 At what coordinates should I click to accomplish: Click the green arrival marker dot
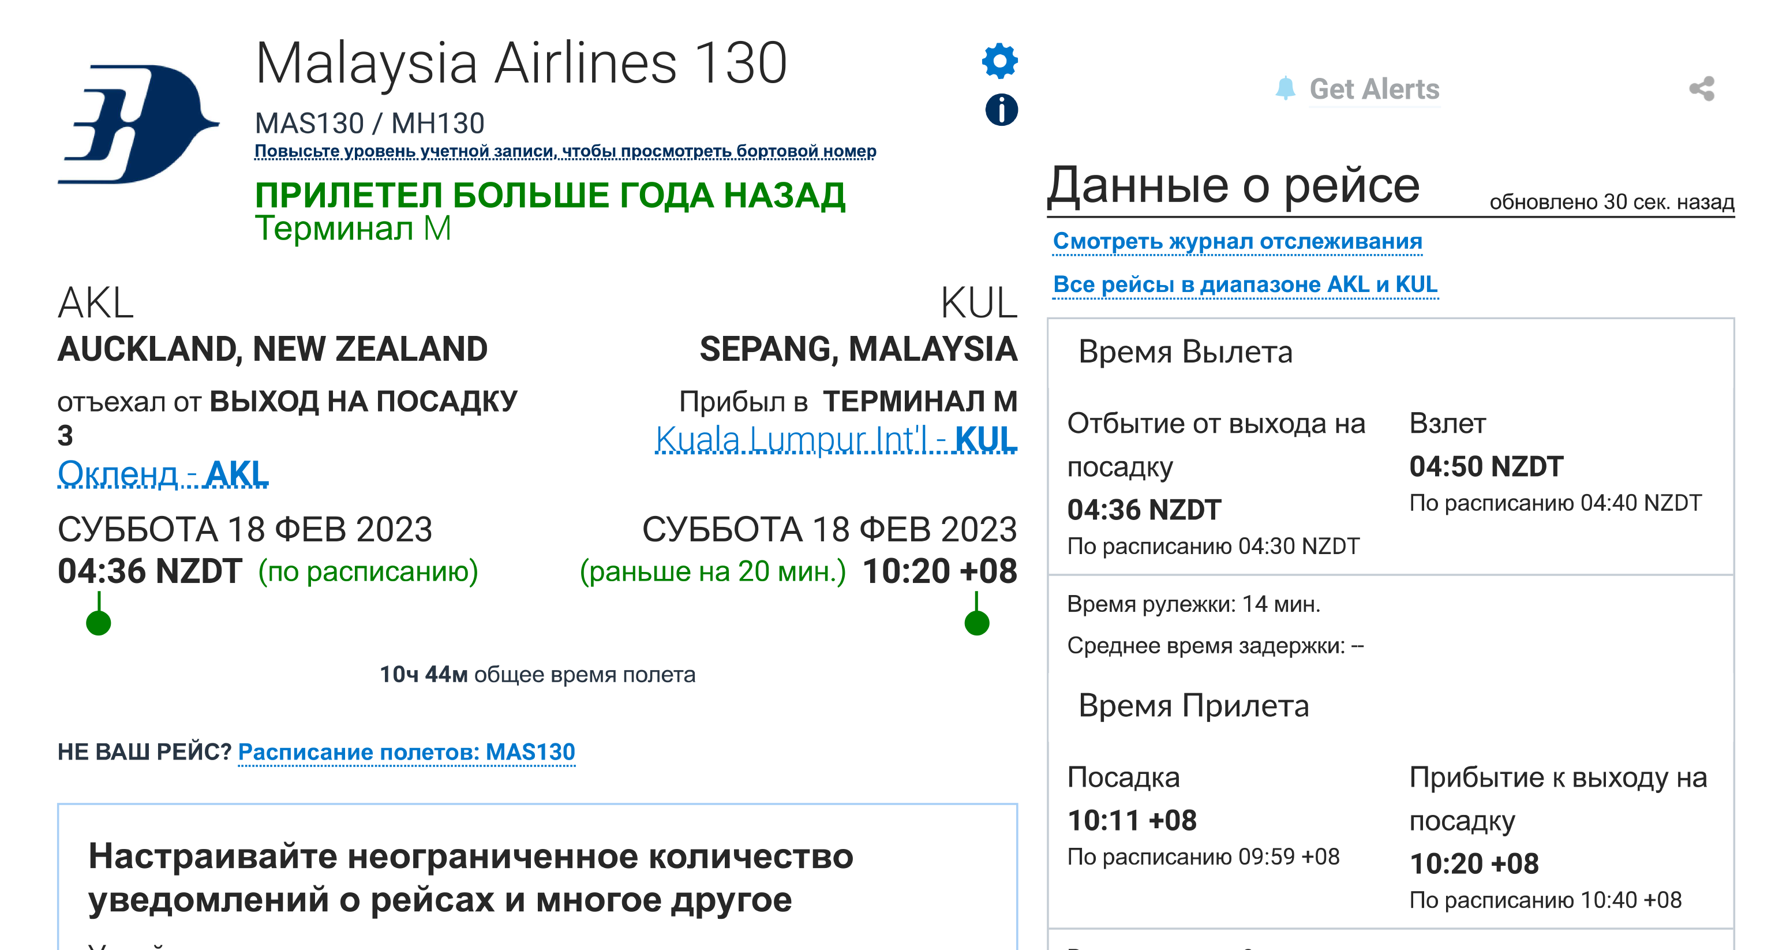976,622
